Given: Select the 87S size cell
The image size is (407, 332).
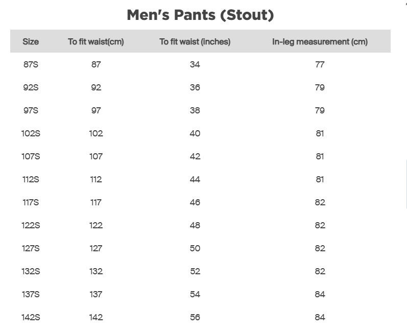Looking at the screenshot, I should (31, 65).
